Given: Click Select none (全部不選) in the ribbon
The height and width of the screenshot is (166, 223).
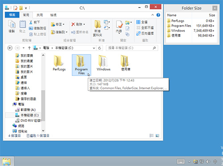Looking at the screenshot, I should point(145,28).
